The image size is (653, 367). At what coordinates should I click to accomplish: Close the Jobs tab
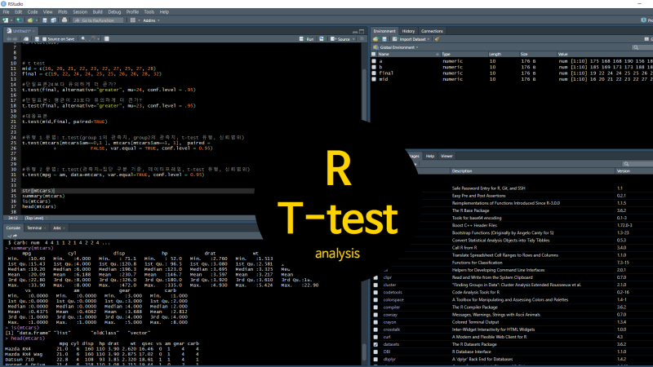coord(64,228)
